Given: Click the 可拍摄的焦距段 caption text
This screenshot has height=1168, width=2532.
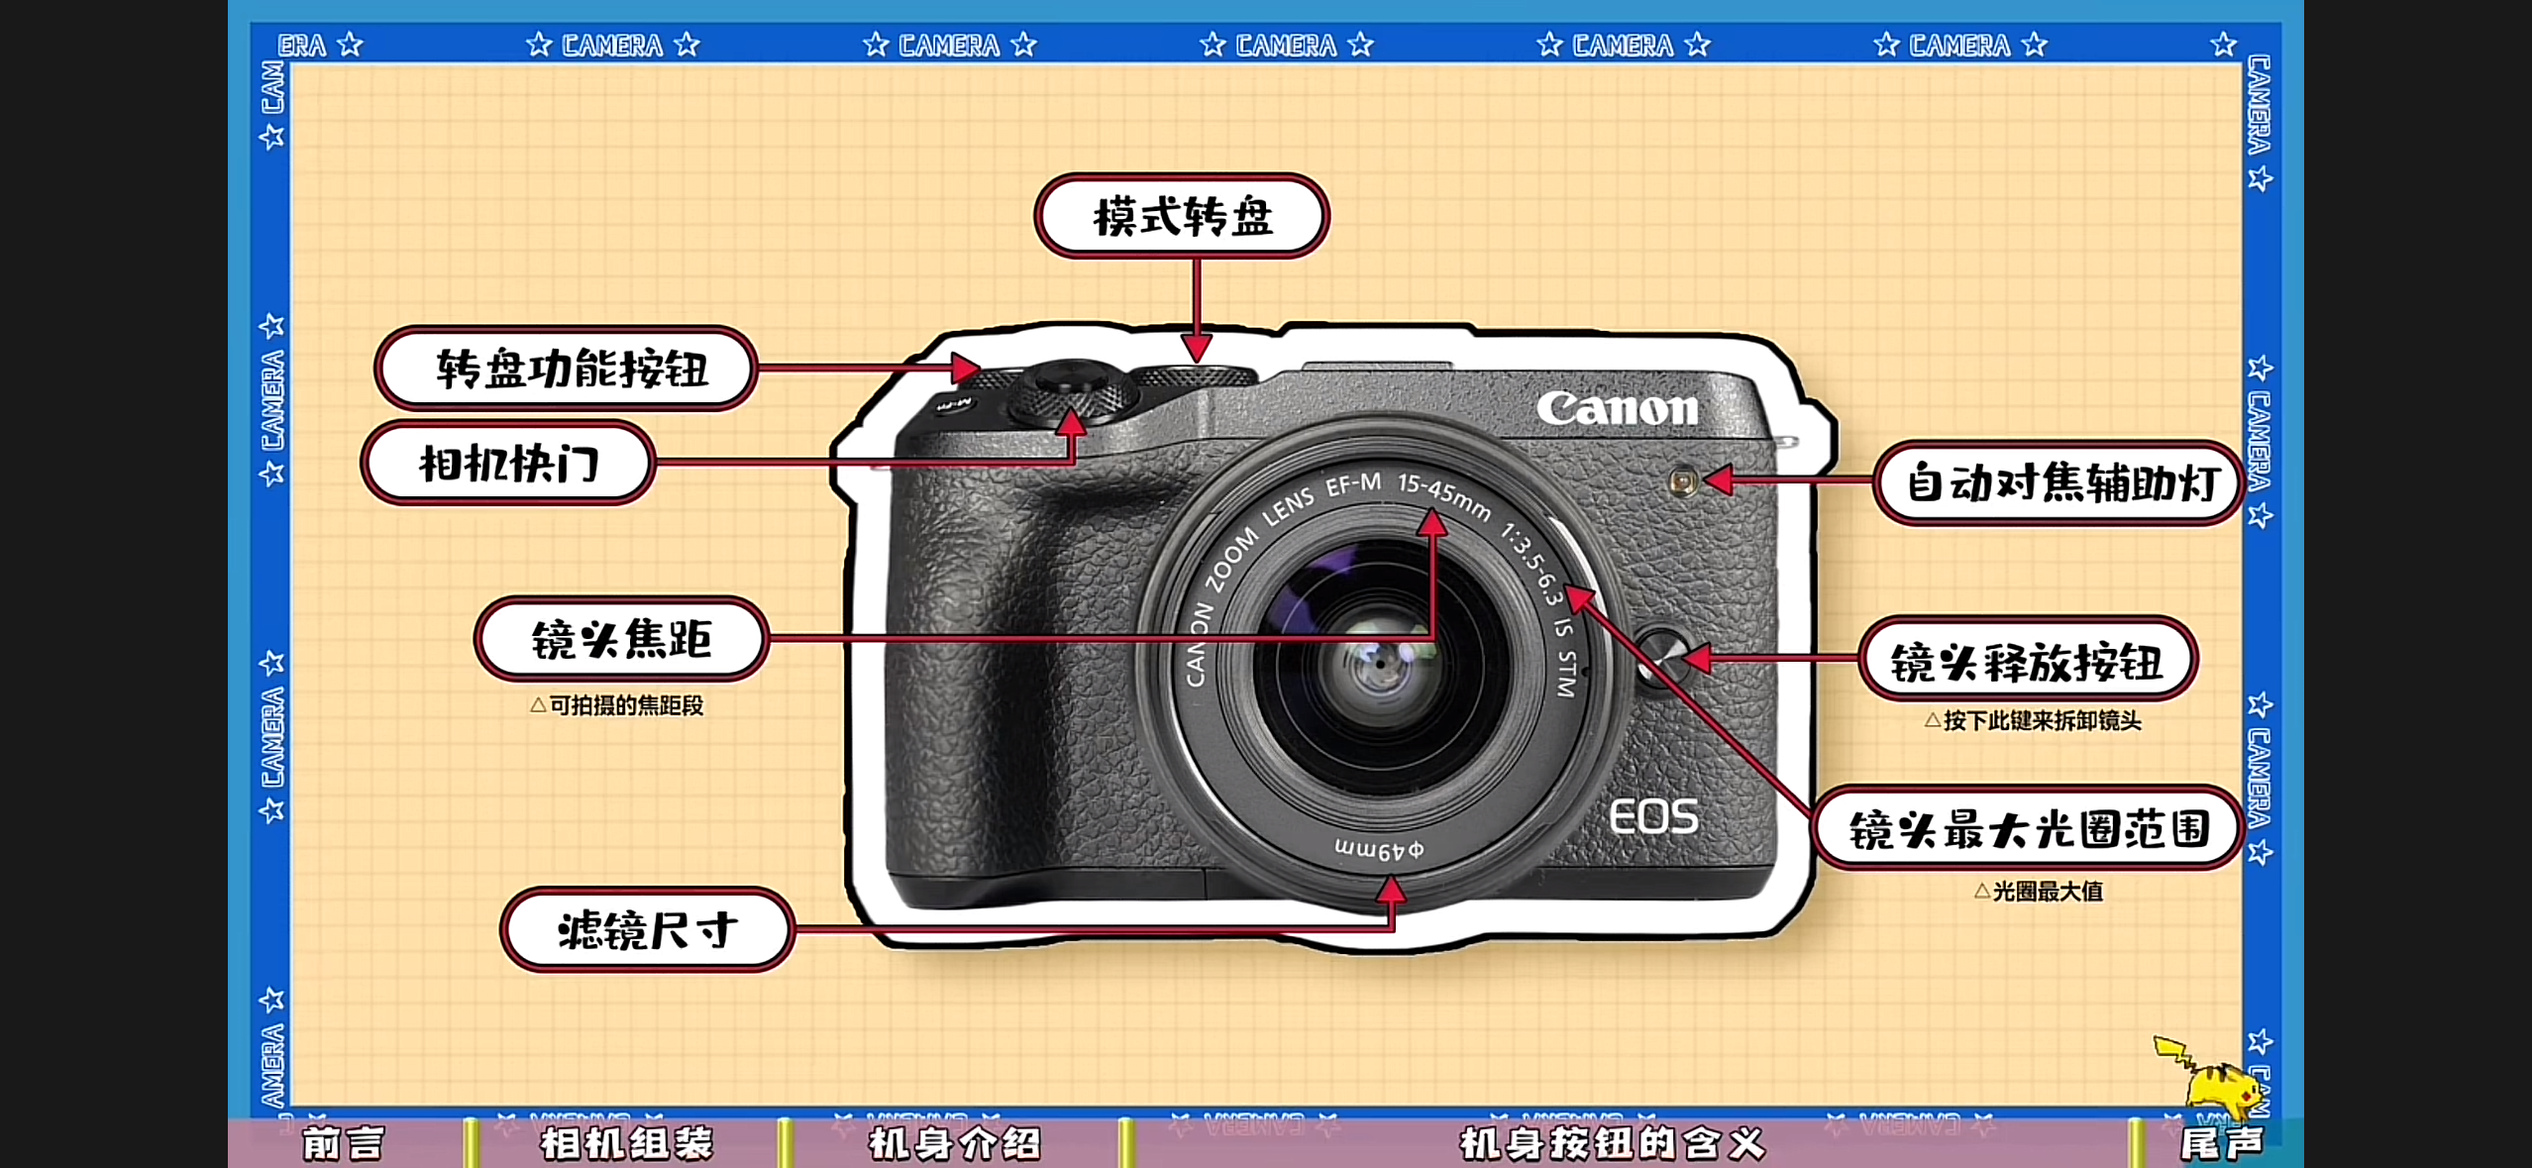Looking at the screenshot, I should (x=617, y=705).
